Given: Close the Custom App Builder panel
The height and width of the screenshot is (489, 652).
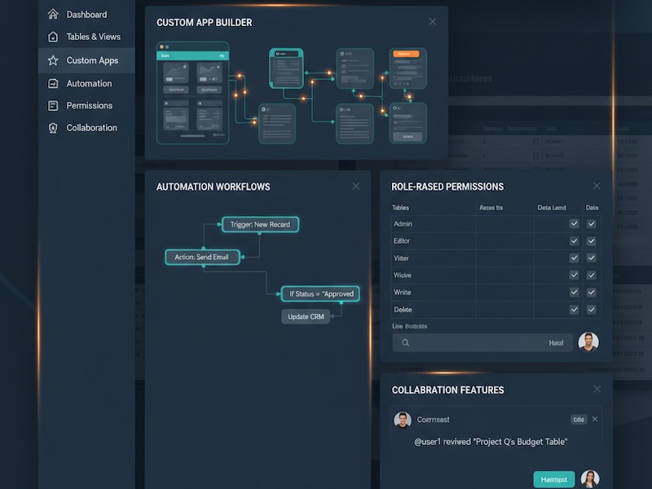Looking at the screenshot, I should click(x=433, y=22).
